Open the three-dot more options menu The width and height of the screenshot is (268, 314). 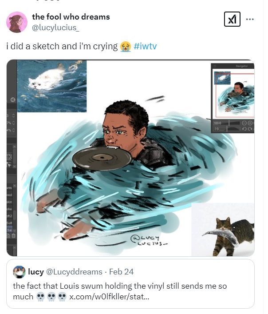click(250, 19)
